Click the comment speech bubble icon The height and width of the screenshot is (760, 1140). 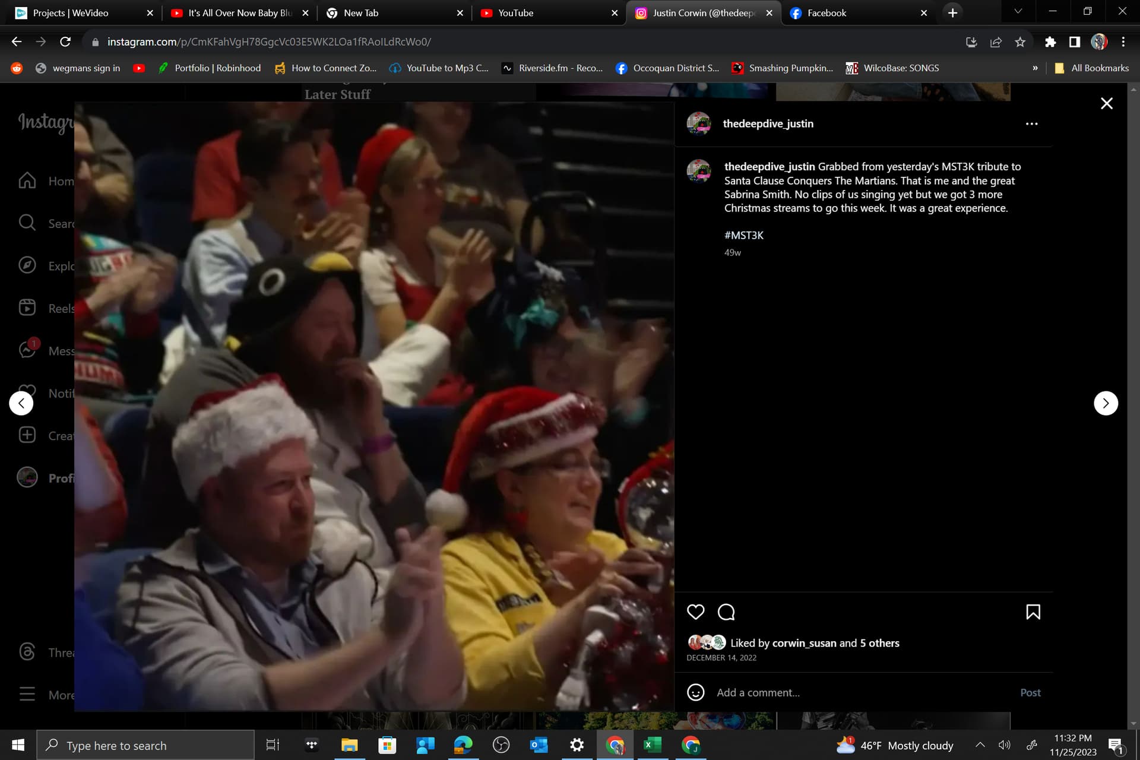726,612
